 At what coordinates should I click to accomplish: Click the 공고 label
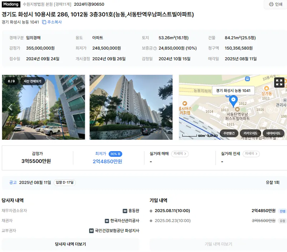tap(13, 182)
